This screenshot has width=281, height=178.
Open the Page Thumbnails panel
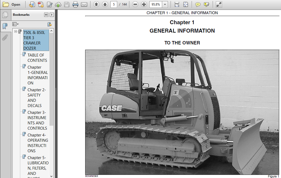click(5, 15)
